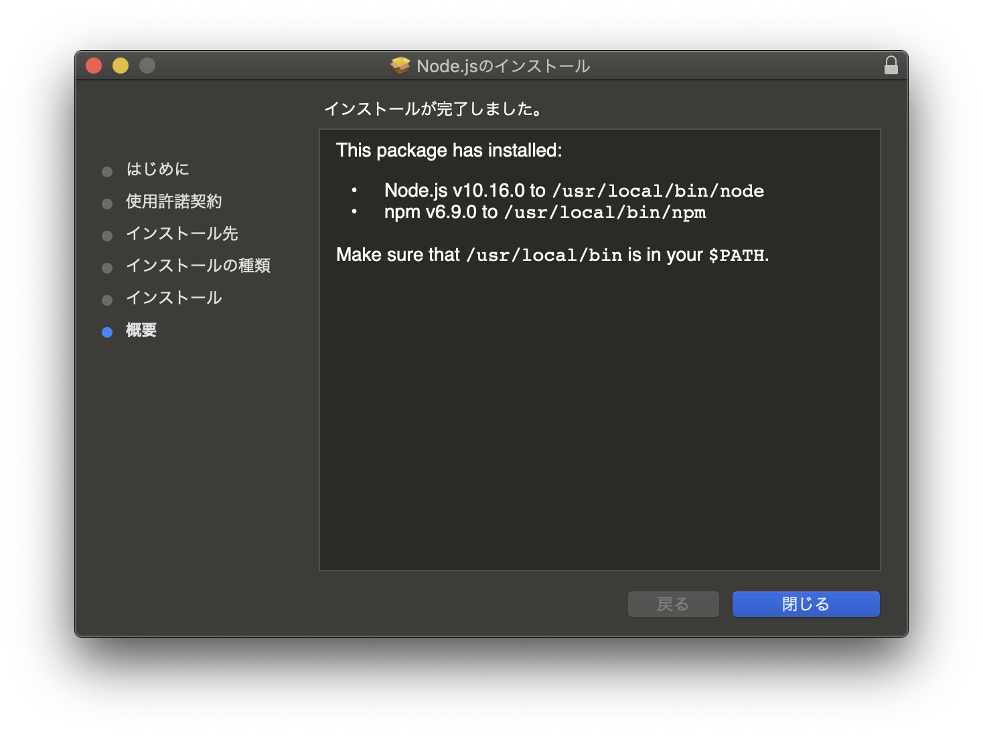Select the インストール step in sidebar
This screenshot has width=983, height=736.
coord(174,298)
